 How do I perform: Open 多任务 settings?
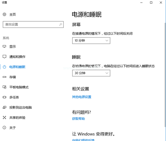click(x=14, y=97)
